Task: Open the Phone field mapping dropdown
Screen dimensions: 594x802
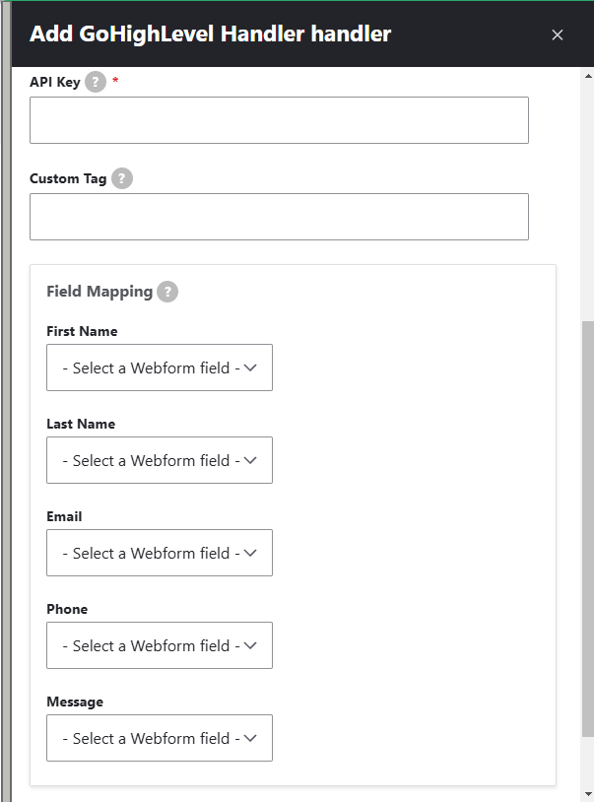Action: [x=160, y=645]
